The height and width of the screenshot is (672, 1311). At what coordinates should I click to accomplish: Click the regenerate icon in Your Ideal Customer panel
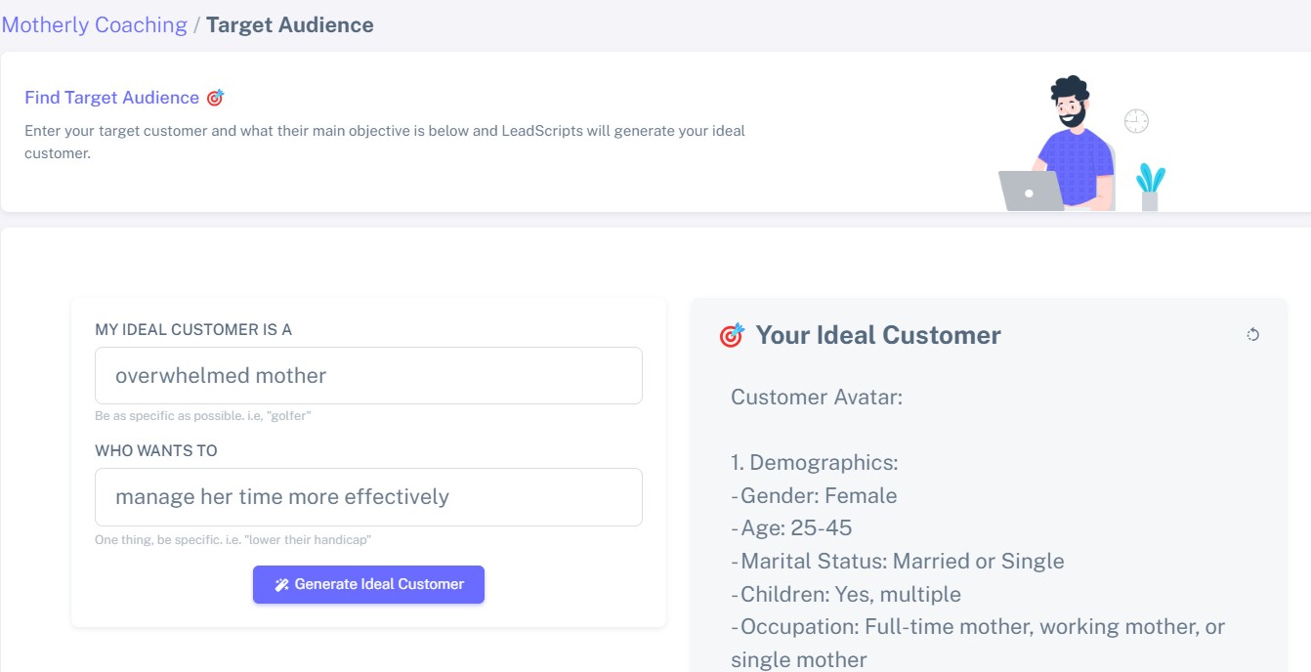pos(1252,335)
